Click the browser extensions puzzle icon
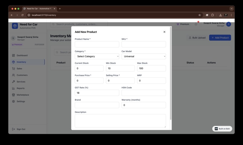The height and width of the screenshot is (145, 243). pos(213,15)
